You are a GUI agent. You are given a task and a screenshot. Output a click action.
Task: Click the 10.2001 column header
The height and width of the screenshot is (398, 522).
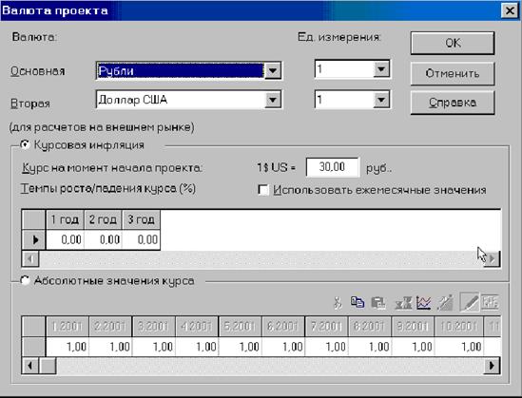458,327
